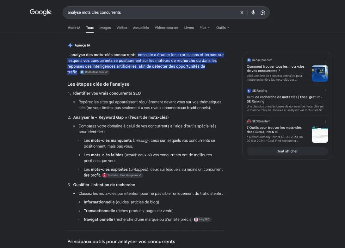Click the Google logo
This screenshot has height=248, width=345.
40,12
